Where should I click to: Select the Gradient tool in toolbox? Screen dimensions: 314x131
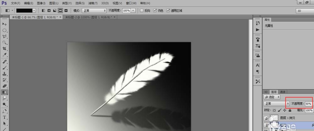[5, 92]
